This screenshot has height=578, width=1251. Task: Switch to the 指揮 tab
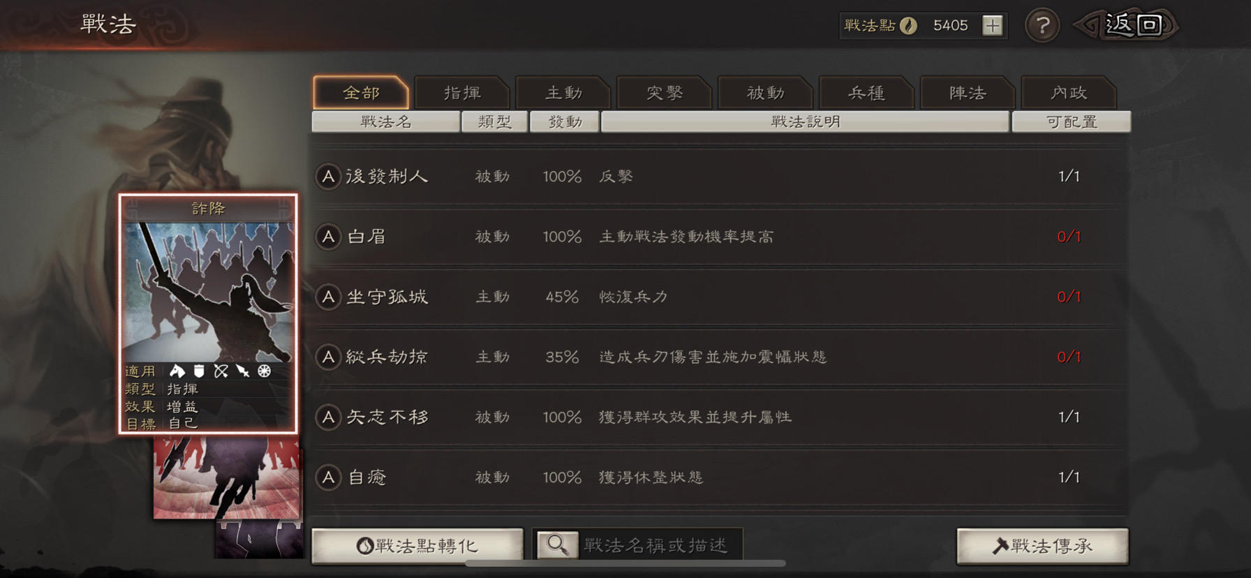click(x=462, y=93)
